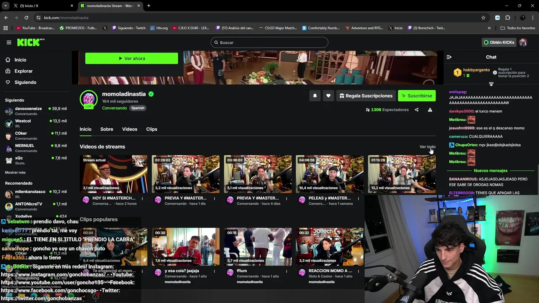Reload the page in browser toolbar

(x=26, y=18)
